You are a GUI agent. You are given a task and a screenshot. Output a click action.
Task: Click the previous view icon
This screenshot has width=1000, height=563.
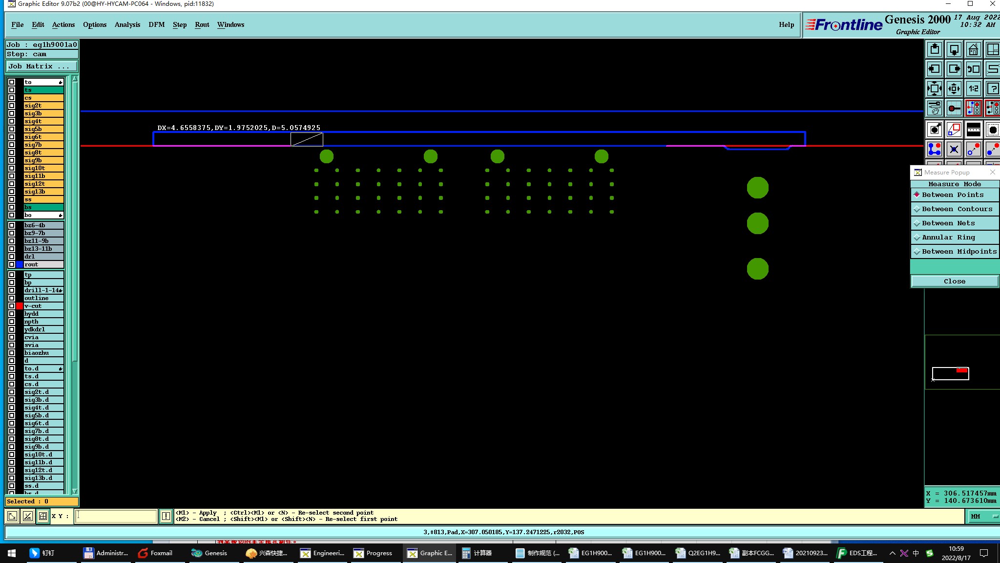coord(973,69)
